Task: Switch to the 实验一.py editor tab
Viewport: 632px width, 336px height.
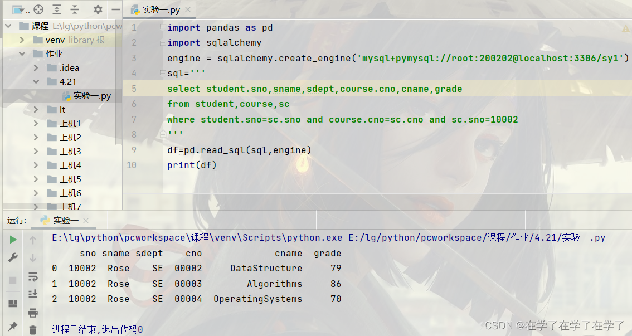Action: point(161,10)
